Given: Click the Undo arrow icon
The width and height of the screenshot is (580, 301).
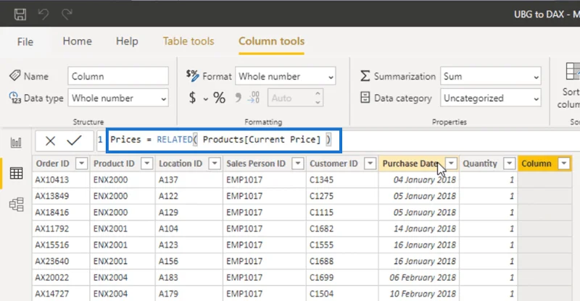Looking at the screenshot, I should [x=43, y=14].
